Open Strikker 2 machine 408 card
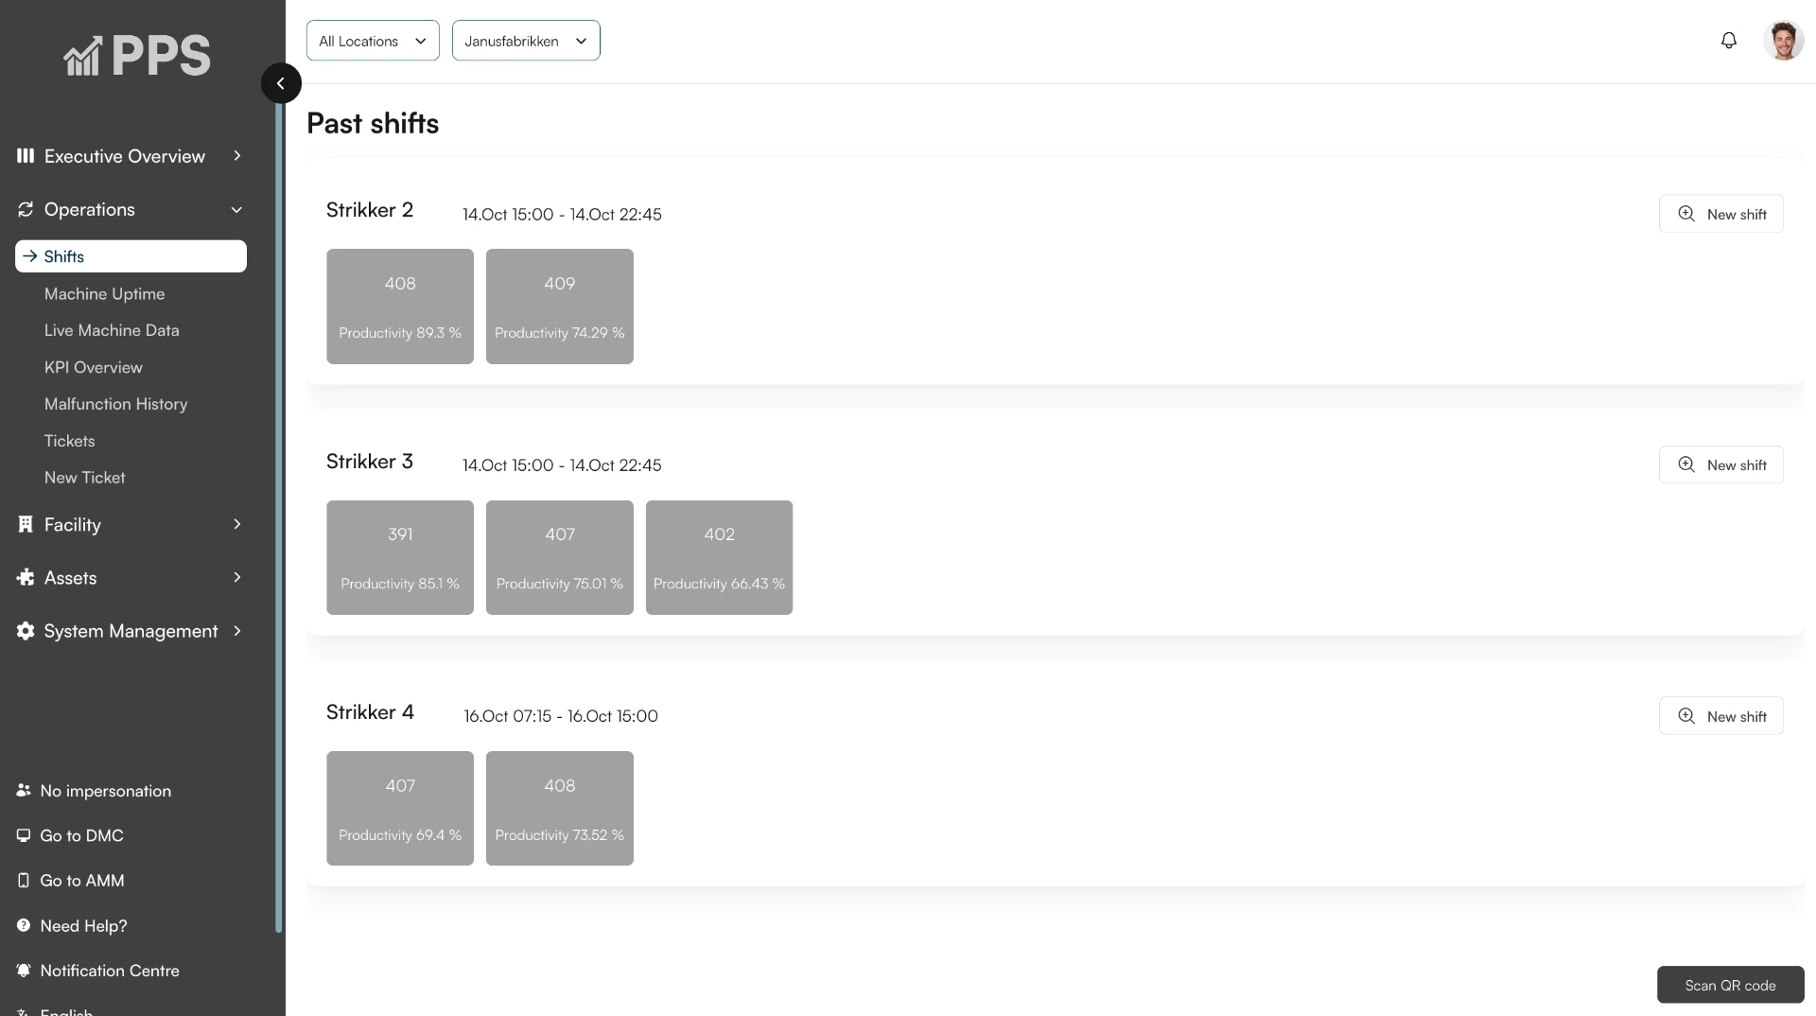The height and width of the screenshot is (1016, 1816). point(400,307)
